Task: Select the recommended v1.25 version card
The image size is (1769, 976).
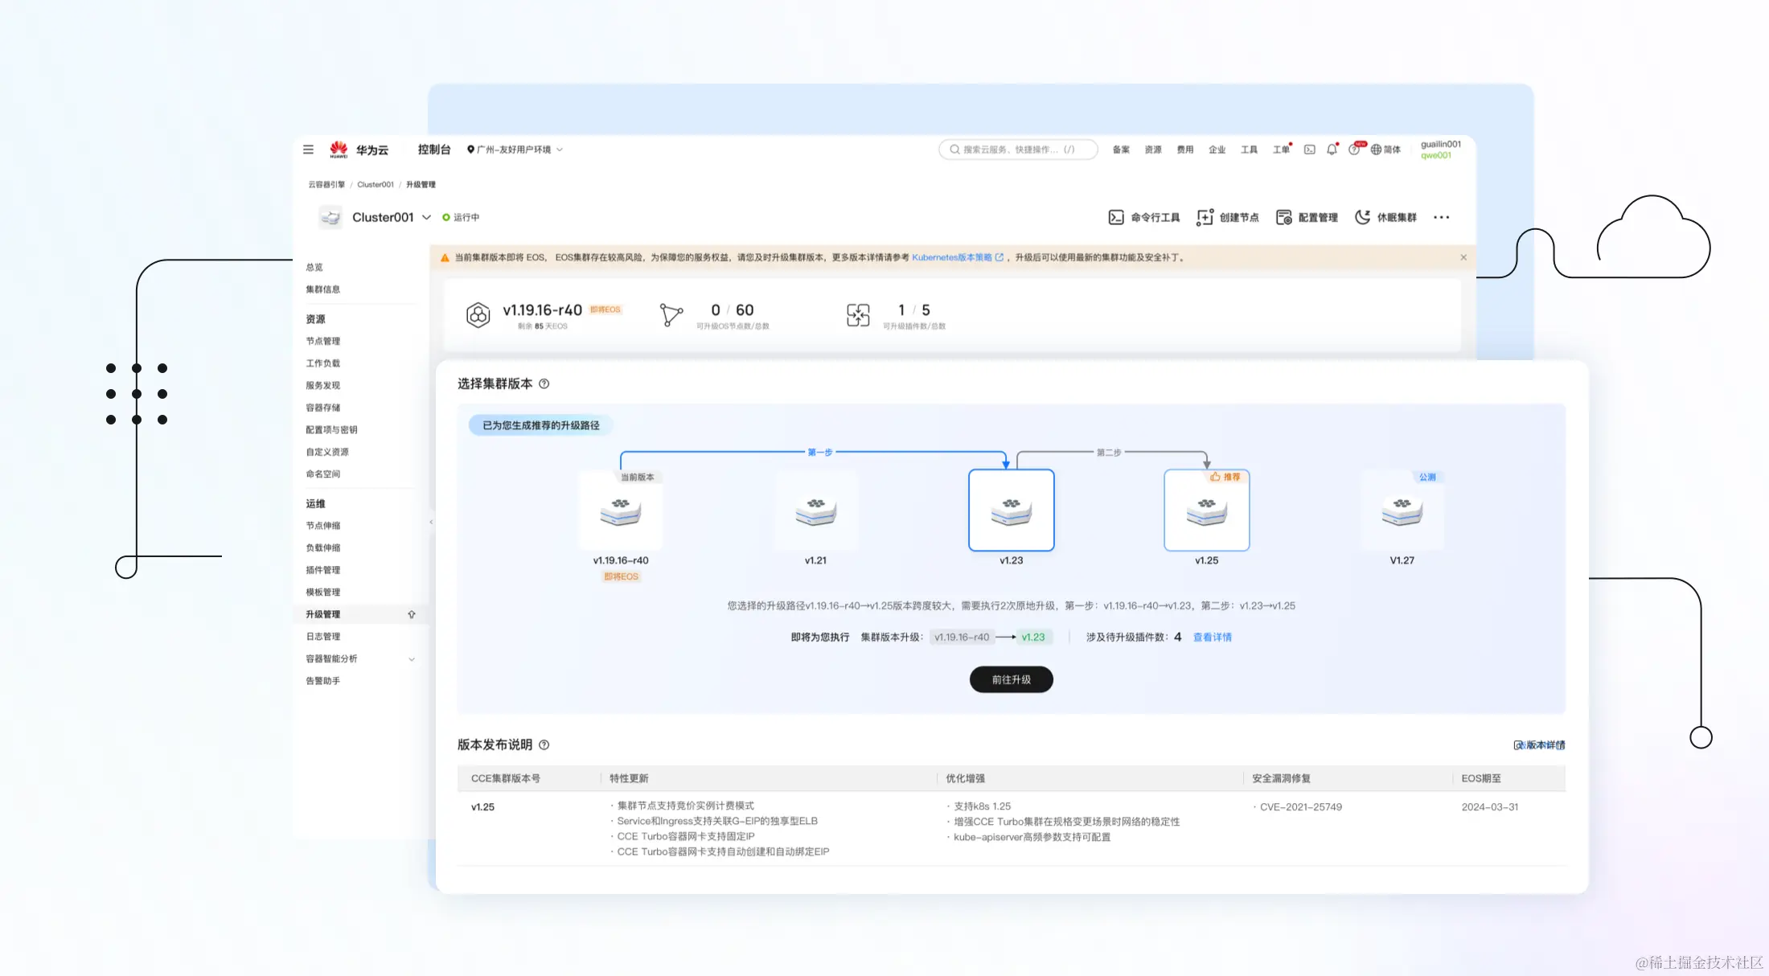Action: (1206, 511)
